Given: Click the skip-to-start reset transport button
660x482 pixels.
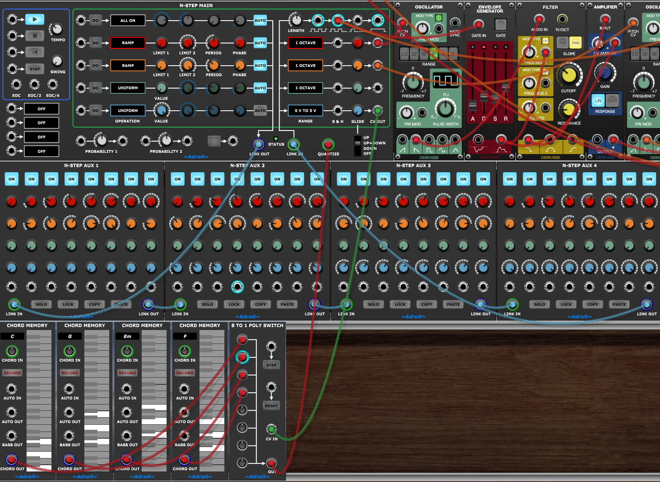Looking at the screenshot, I should [35, 52].
